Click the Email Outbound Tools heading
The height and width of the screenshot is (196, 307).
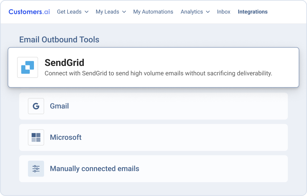point(59,39)
